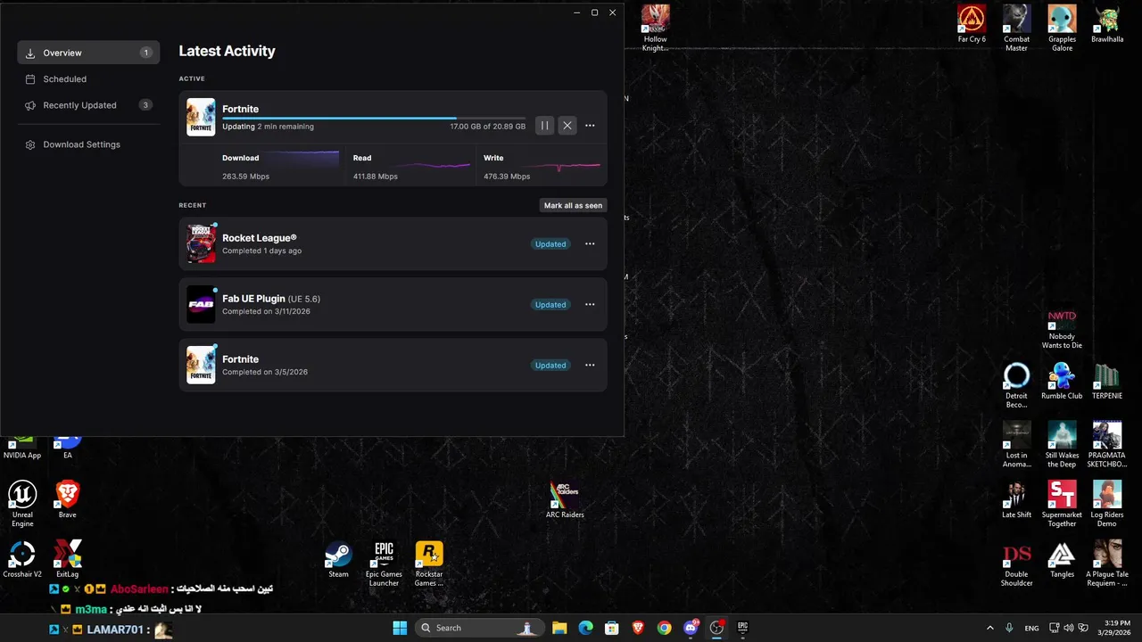
Task: Open Discord from the taskbar
Action: pos(690,628)
